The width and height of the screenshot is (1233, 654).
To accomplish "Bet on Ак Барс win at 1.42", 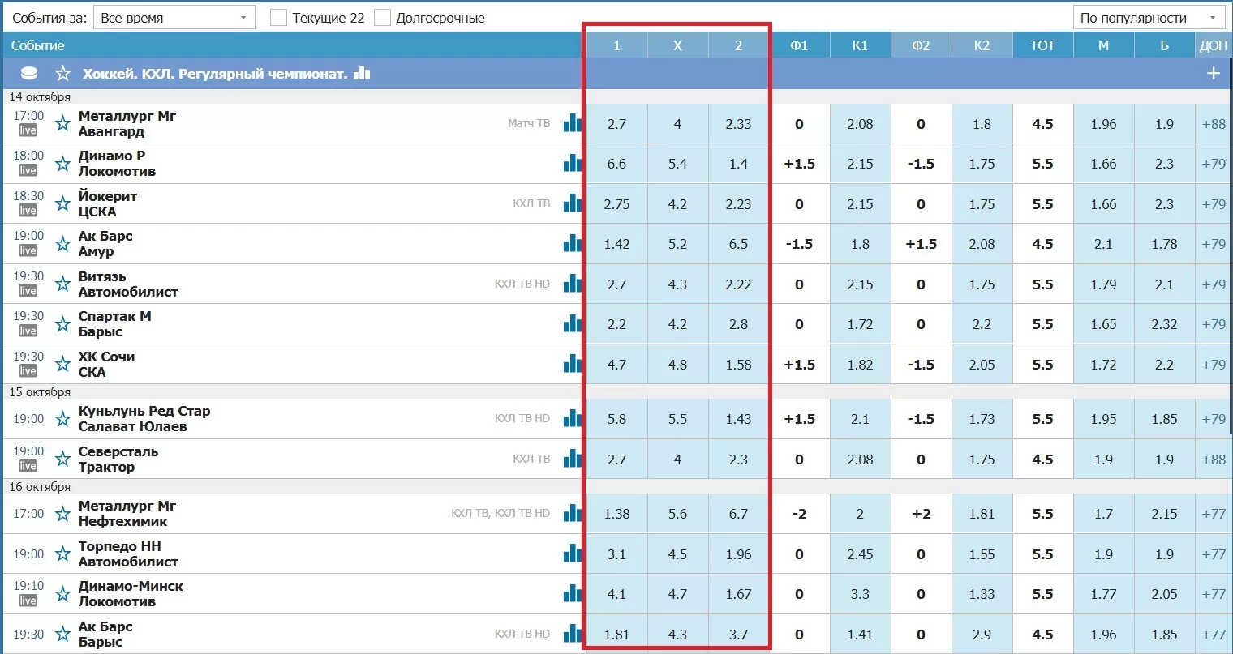I will tap(616, 244).
